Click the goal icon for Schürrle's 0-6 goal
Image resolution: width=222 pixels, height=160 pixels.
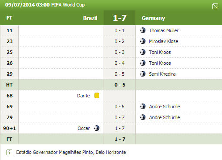[x=143, y=107]
